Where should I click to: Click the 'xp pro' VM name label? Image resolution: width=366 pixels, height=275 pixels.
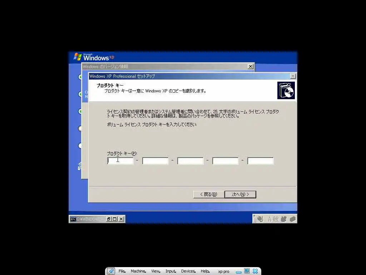pyautogui.click(x=224, y=271)
